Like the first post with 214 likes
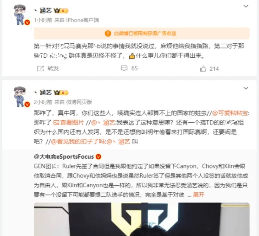 point(203,69)
